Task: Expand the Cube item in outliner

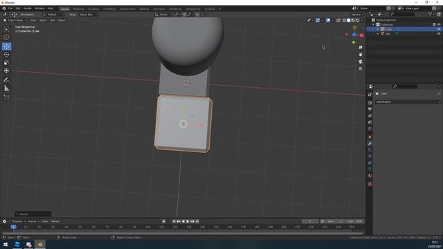Action: [378, 29]
